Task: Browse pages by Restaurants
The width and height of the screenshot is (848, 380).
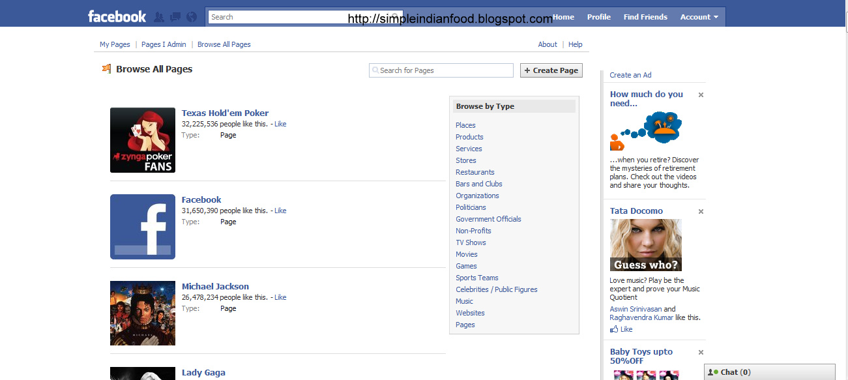Action: point(475,172)
